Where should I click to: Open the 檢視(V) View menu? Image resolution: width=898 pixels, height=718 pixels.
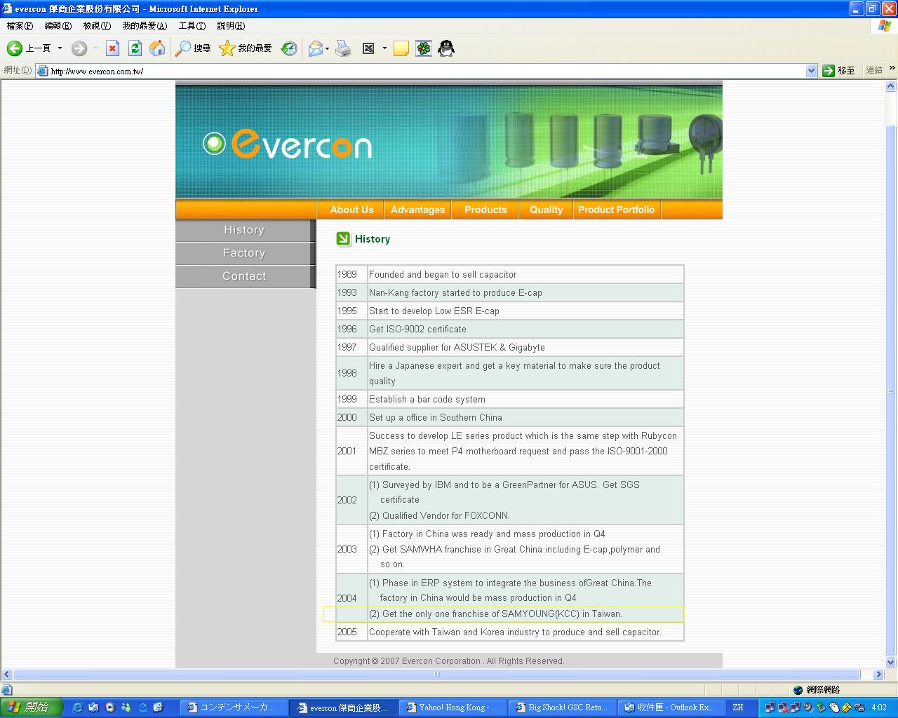click(97, 26)
